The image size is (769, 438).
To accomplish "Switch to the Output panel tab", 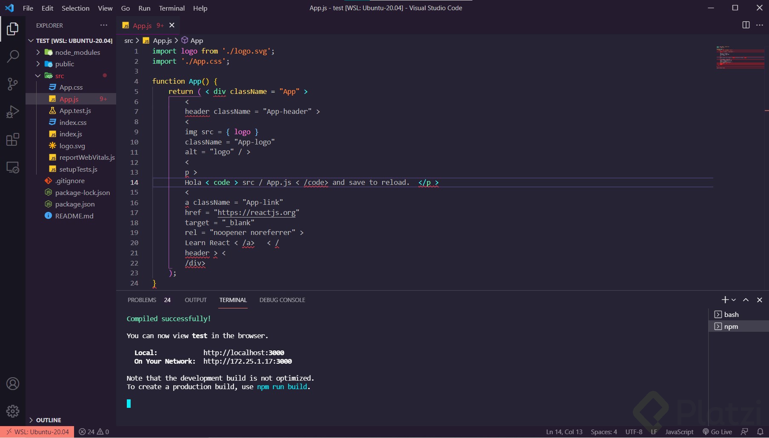I will coord(196,300).
